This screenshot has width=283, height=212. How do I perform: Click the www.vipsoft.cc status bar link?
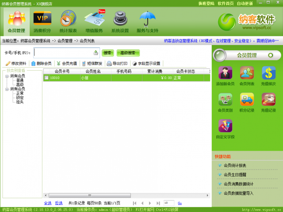(x=261, y=209)
